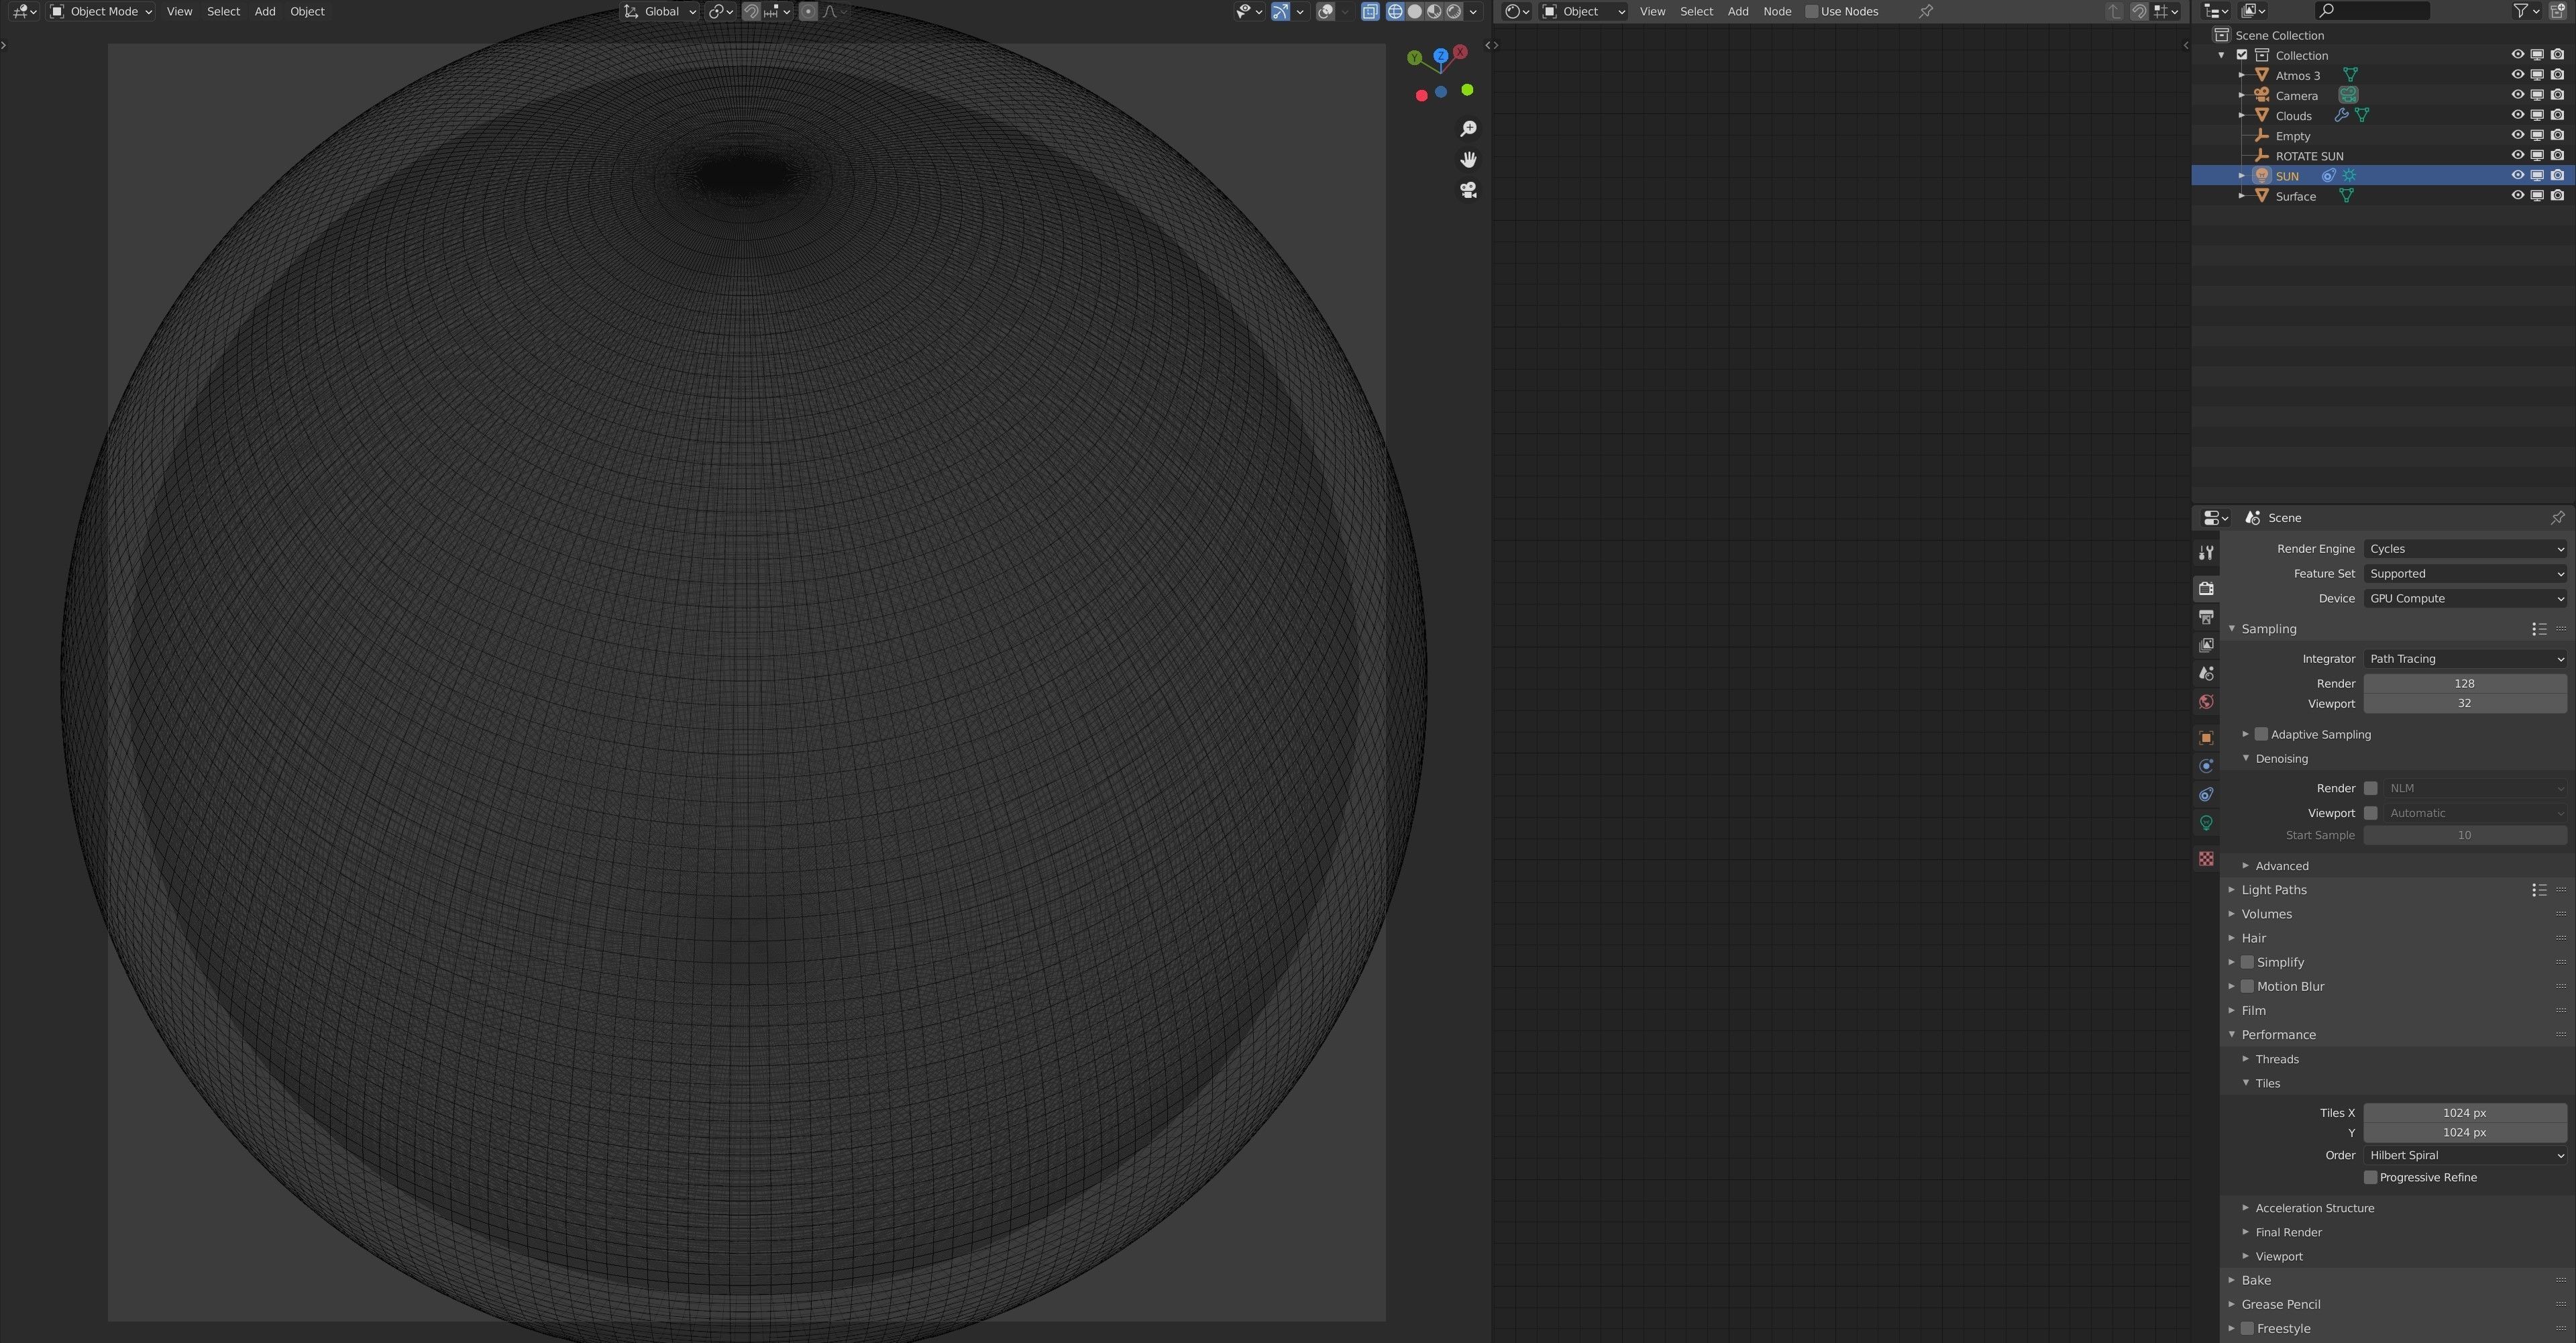Open the Object Mode selector
Viewport: 2576px width, 1343px height.
pyautogui.click(x=102, y=12)
